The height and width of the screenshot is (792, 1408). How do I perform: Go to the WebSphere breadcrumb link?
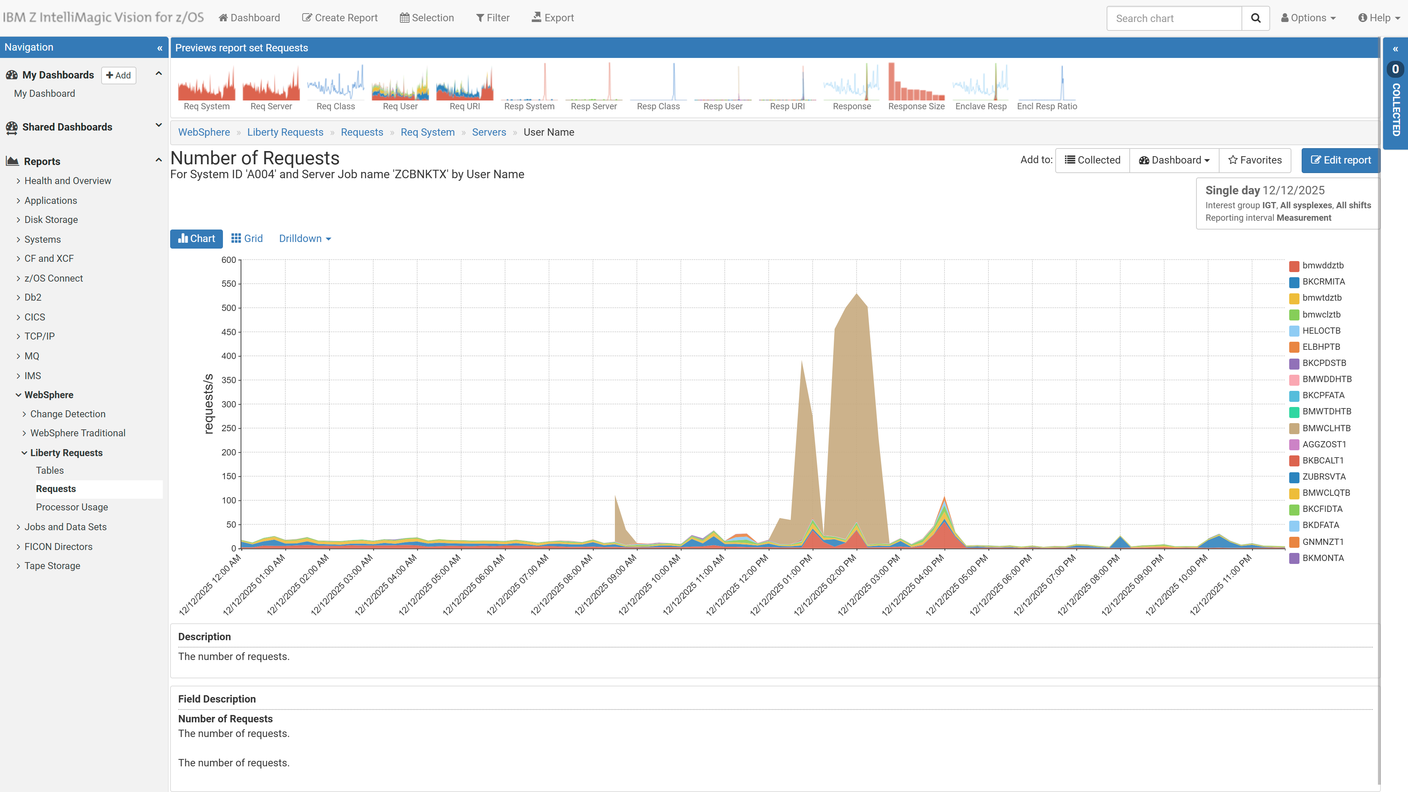pyautogui.click(x=204, y=132)
